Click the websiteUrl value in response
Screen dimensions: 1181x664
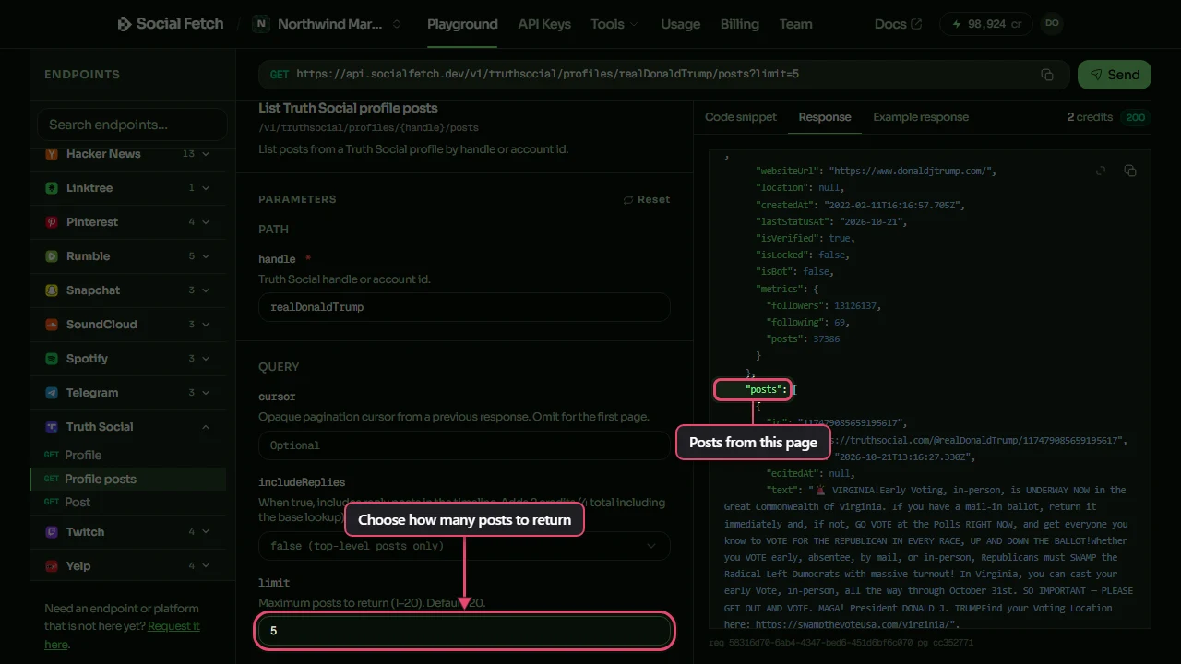click(x=913, y=172)
